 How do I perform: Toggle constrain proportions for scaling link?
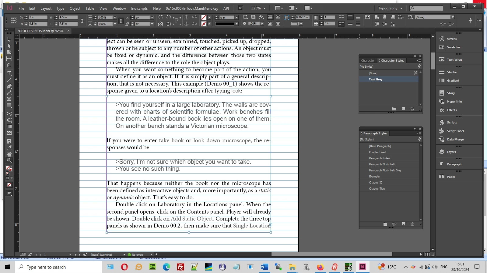click(121, 21)
